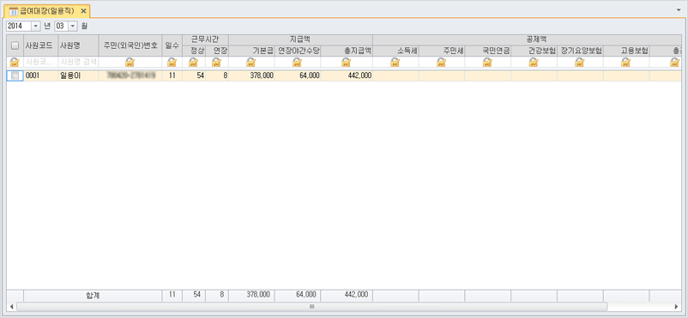Click the 사원명 검색 filter field
The width and height of the screenshot is (688, 318).
click(x=78, y=62)
